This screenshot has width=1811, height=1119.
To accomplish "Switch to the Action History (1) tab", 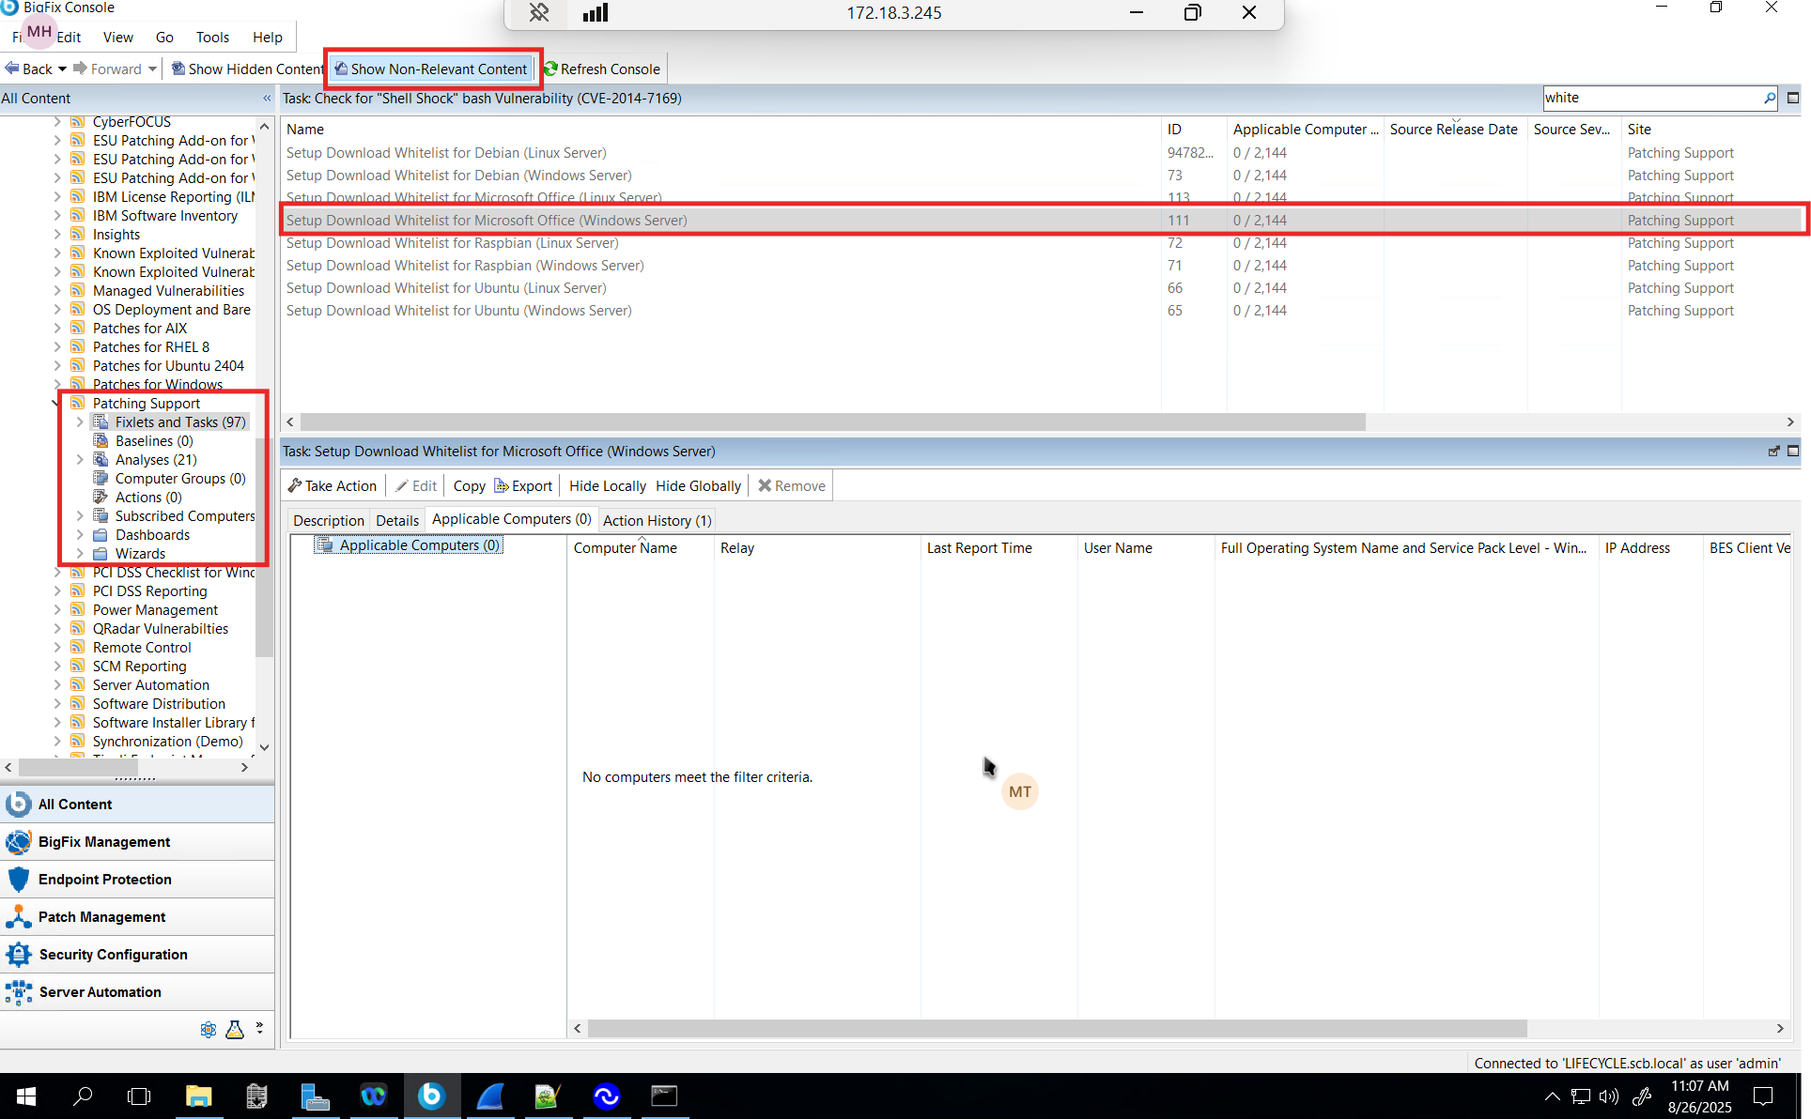I will pos(657,520).
